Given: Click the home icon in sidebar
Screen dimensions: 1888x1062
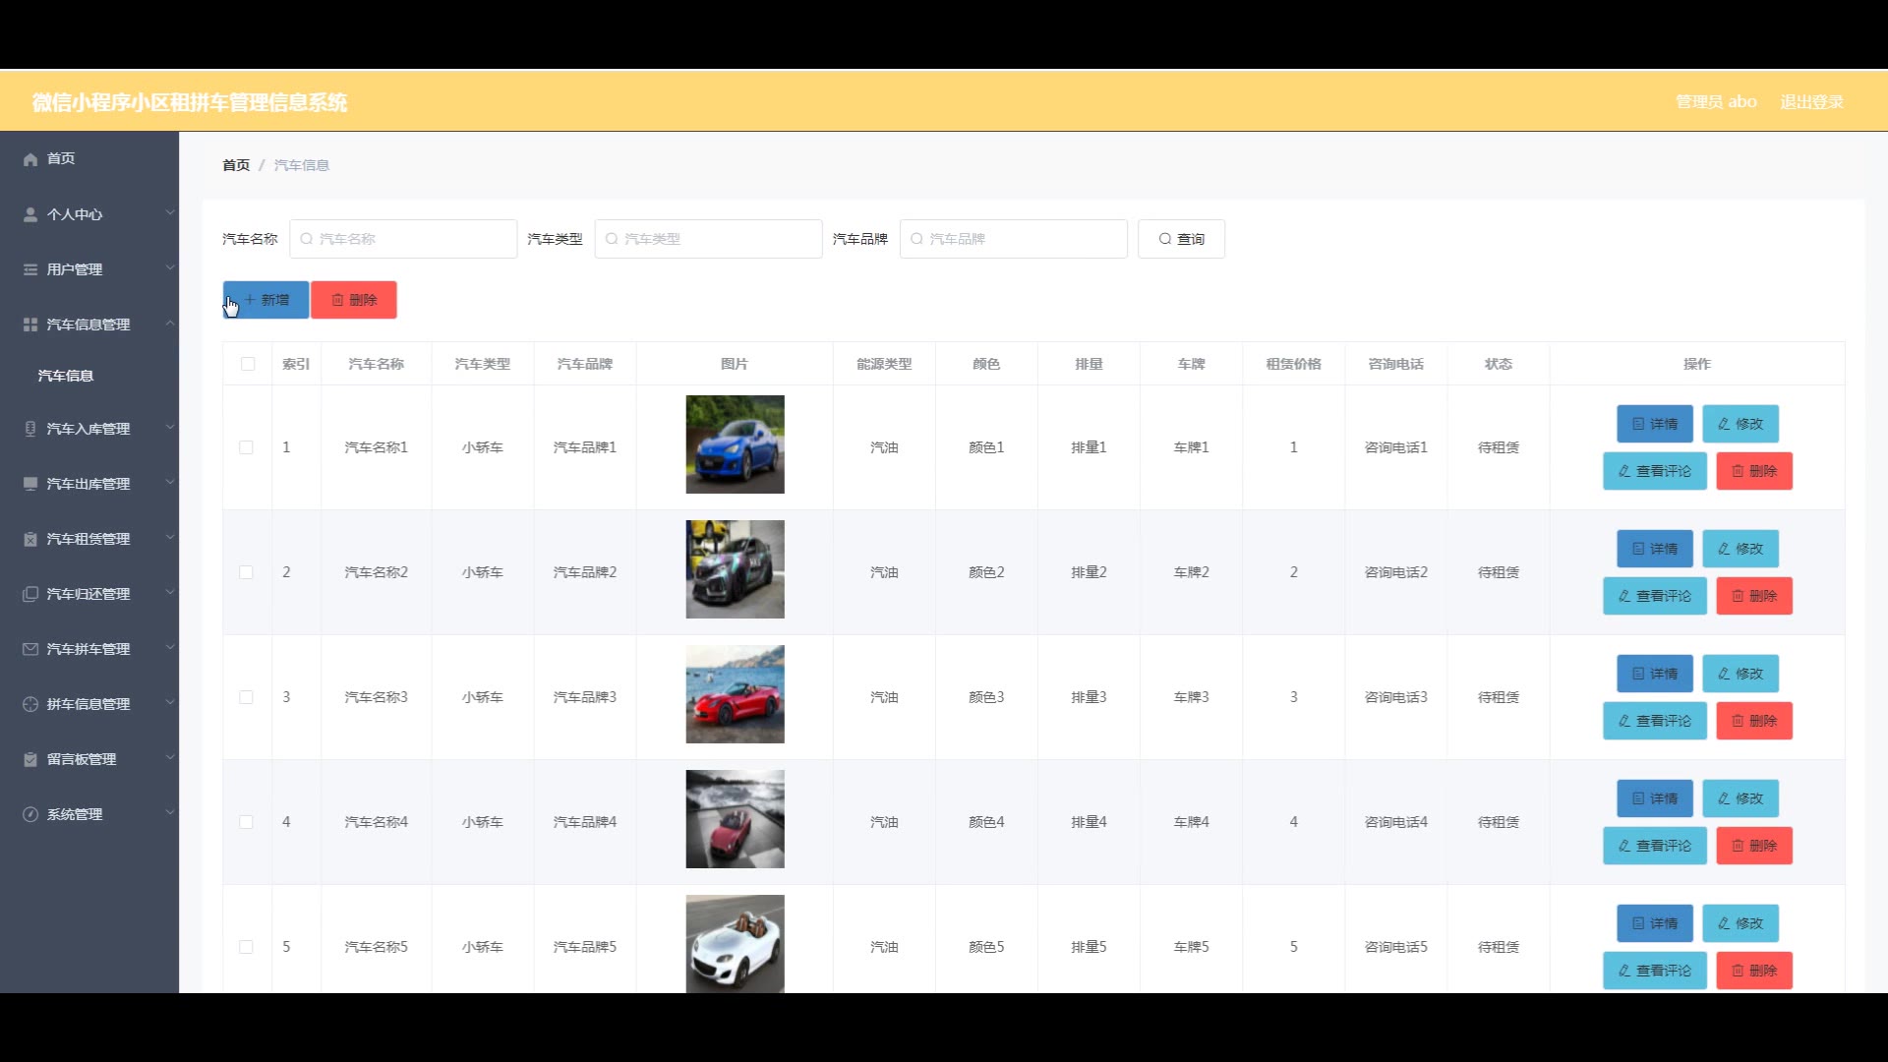Looking at the screenshot, I should click(30, 159).
